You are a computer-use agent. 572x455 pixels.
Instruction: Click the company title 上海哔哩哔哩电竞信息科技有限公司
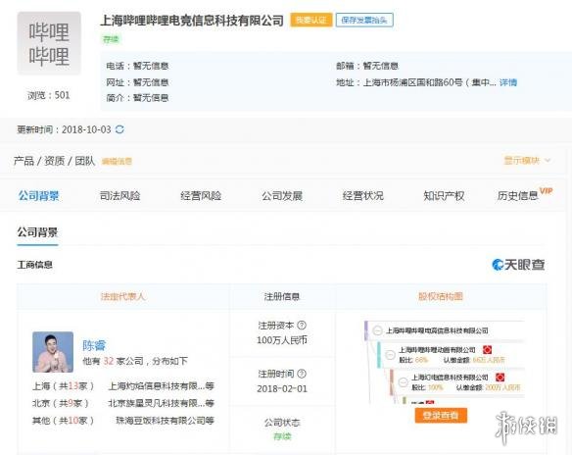pos(192,20)
